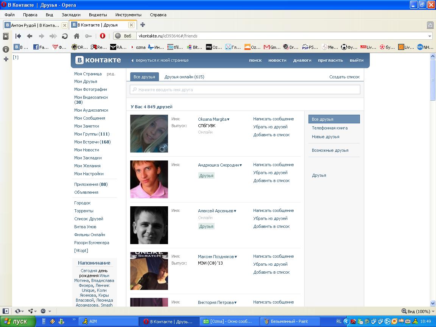Click the VKontakte logo

[x=98, y=60]
